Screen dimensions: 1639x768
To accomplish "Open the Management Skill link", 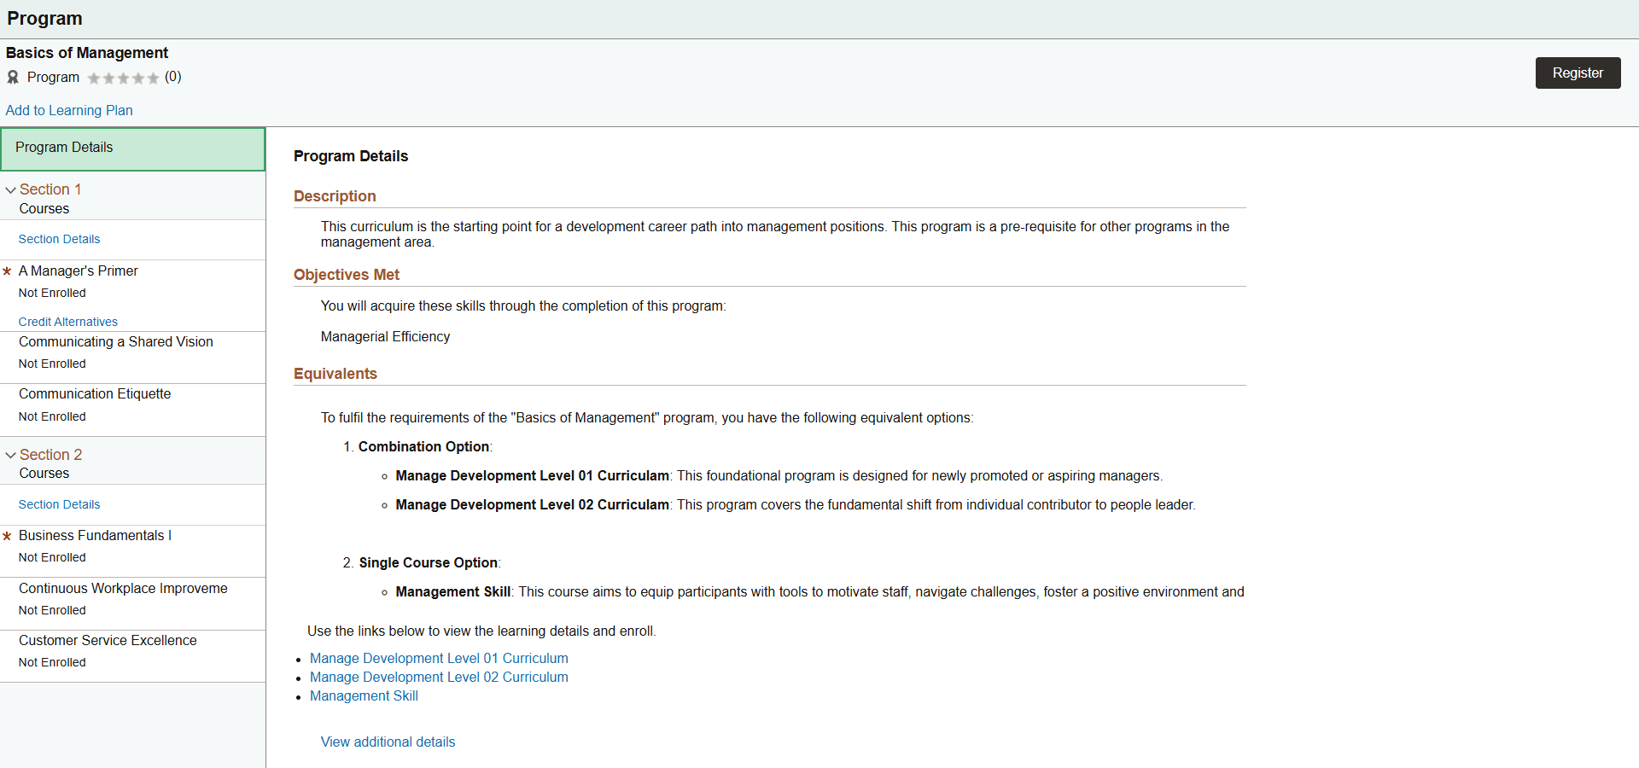I will click(x=364, y=695).
